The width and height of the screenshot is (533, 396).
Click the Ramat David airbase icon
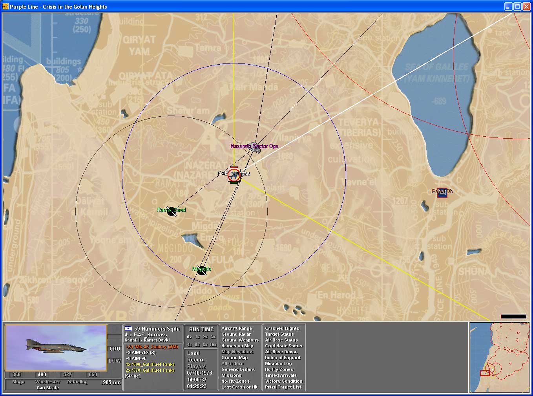point(171,212)
